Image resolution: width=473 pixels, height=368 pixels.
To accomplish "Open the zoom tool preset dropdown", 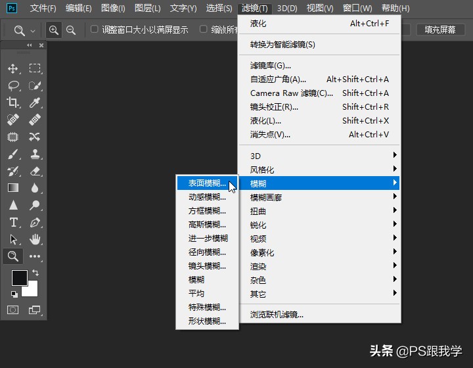I will pos(33,31).
